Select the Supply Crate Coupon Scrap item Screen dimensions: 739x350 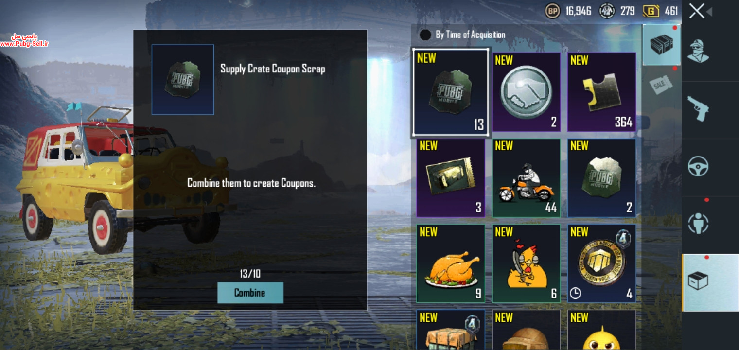click(451, 92)
